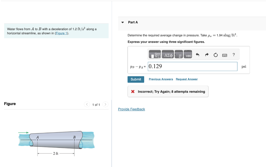This screenshot has height=167, width=266.
Task: Submit the pressure change answer
Action: 136,79
